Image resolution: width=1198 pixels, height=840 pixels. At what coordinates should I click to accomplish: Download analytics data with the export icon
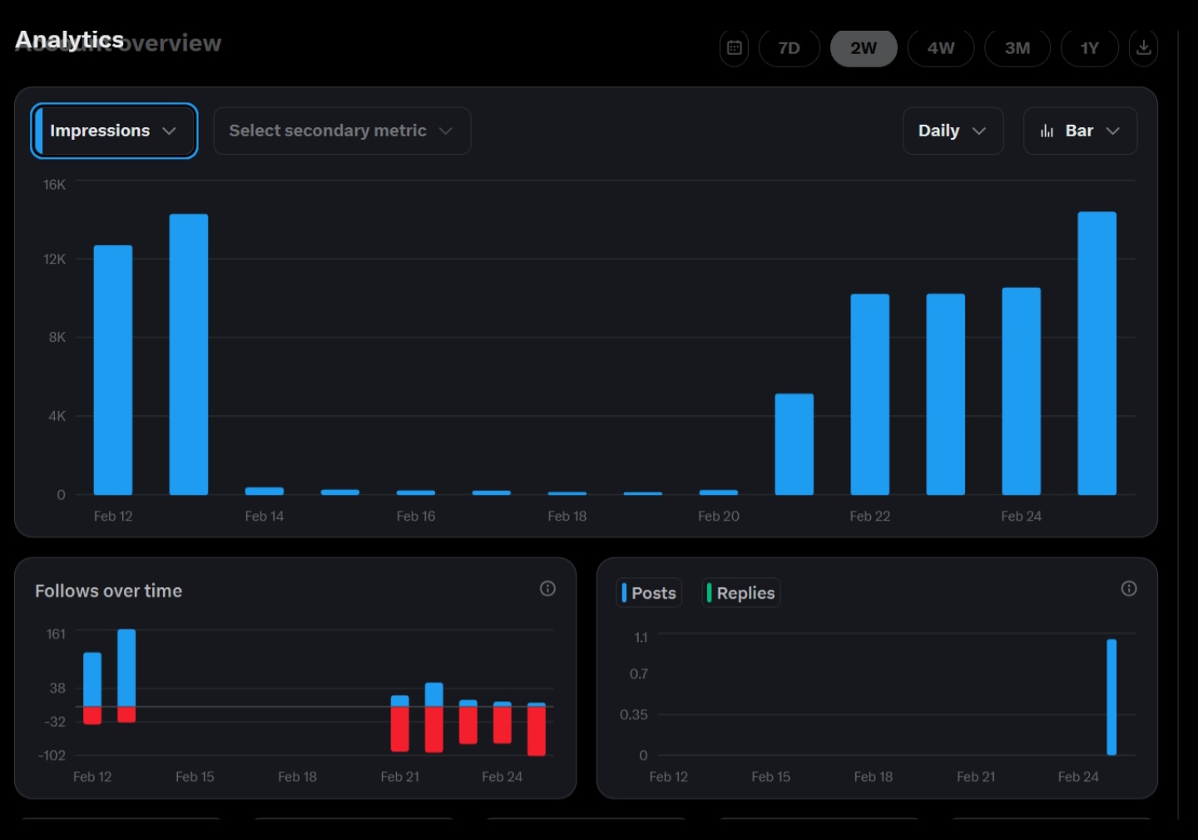click(1143, 48)
